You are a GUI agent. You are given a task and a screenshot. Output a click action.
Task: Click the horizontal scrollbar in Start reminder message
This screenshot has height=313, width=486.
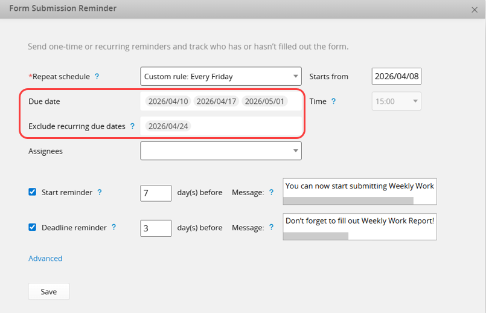pyautogui.click(x=349, y=201)
